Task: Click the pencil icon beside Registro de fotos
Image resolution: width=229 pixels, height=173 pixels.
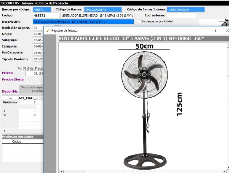Action: (48, 30)
